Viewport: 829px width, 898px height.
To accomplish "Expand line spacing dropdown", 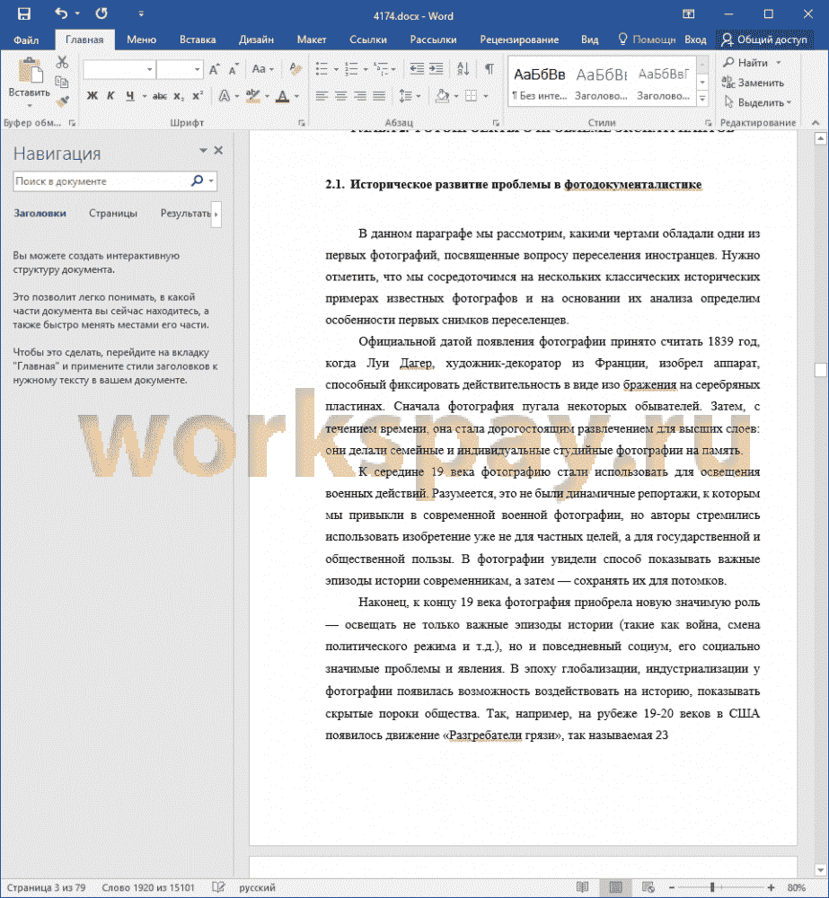I will coord(410,96).
